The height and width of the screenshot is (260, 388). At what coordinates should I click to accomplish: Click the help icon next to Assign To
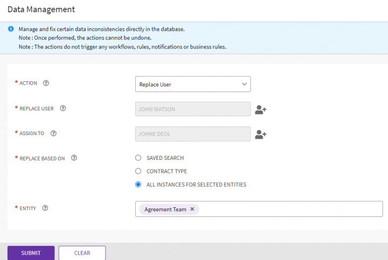pyautogui.click(x=53, y=133)
